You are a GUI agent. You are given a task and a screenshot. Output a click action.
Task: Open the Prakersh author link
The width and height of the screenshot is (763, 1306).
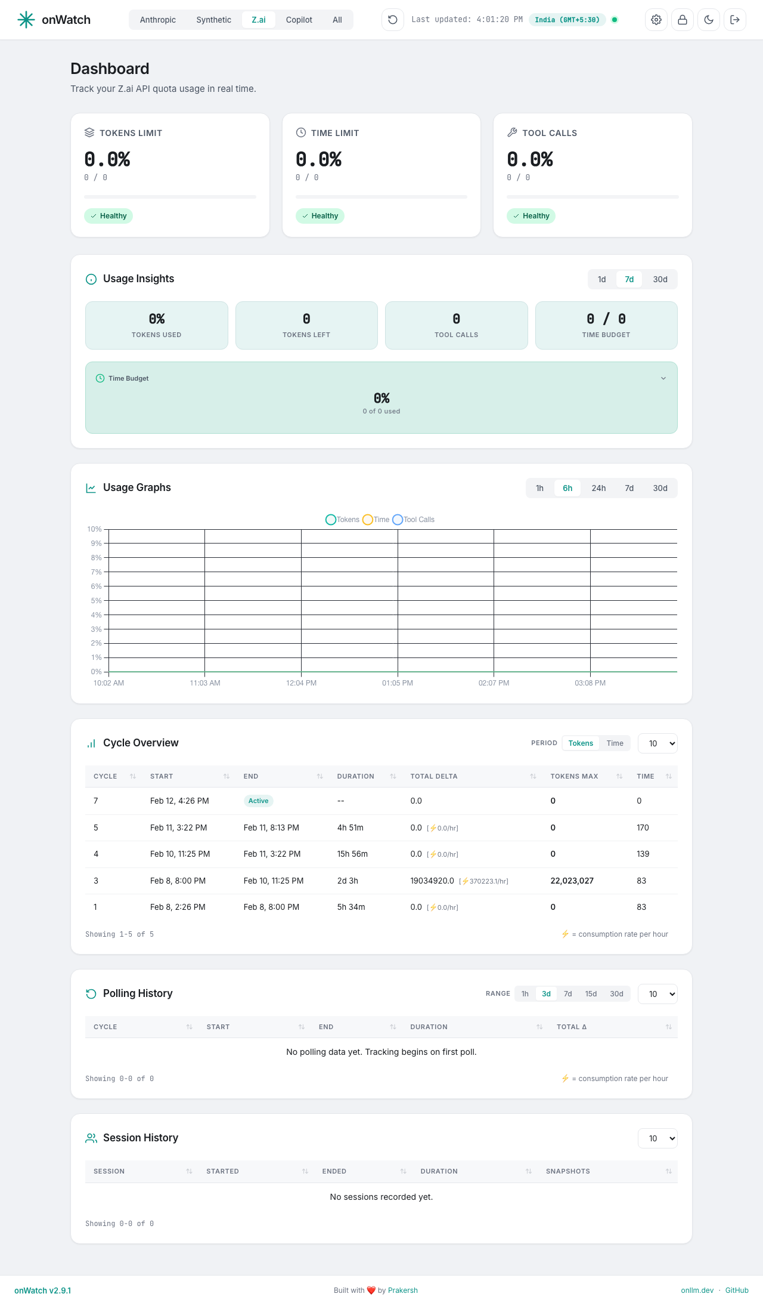[403, 1290]
